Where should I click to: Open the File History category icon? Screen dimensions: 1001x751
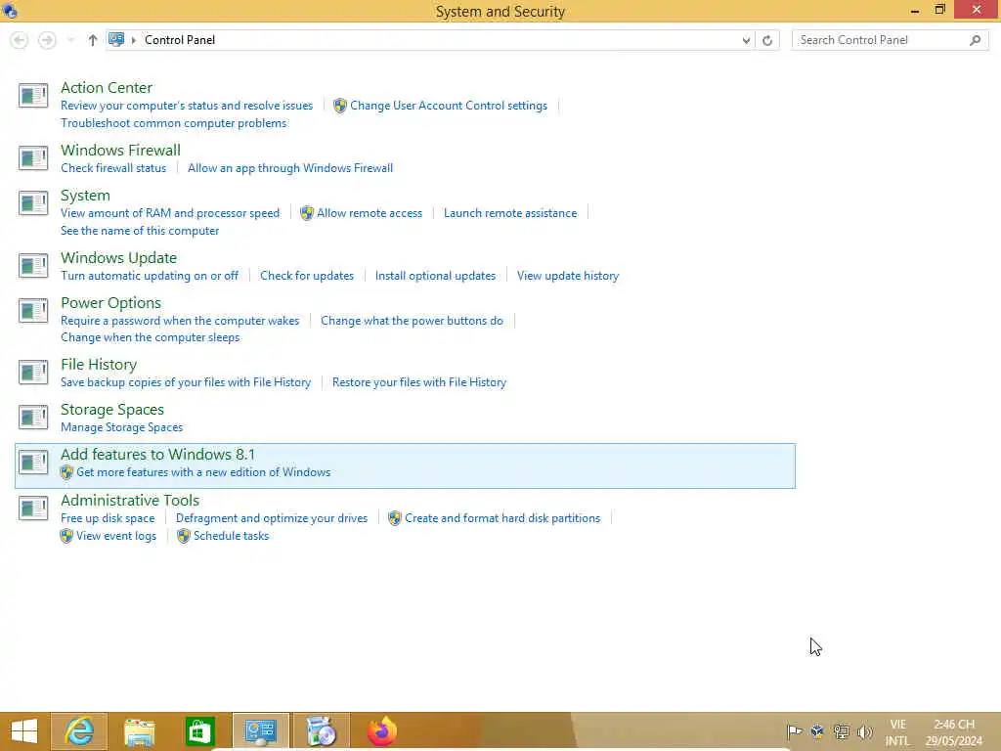coord(33,373)
